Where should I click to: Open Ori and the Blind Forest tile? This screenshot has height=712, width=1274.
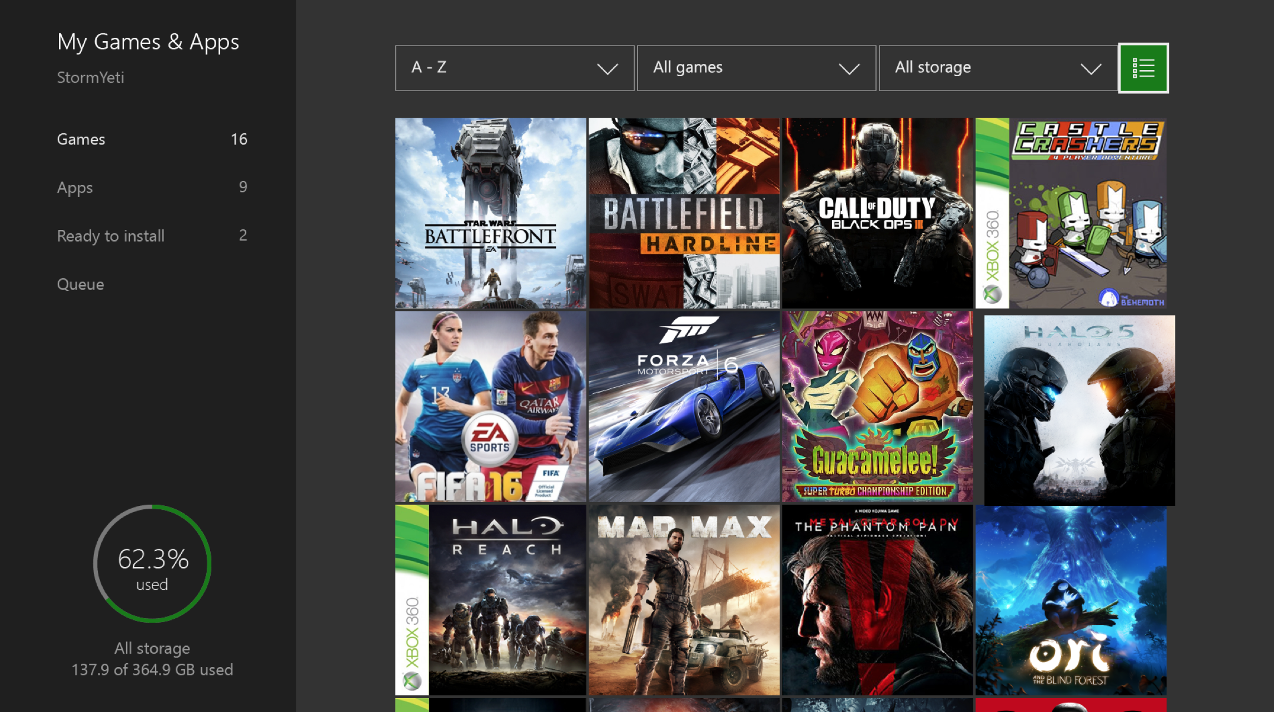(x=1071, y=599)
